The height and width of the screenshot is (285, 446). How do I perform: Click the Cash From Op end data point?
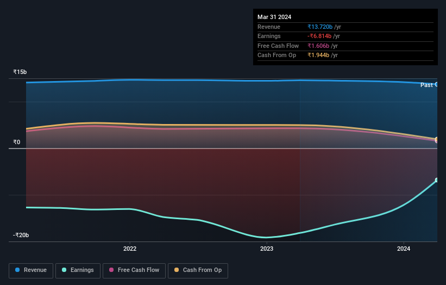[437, 139]
